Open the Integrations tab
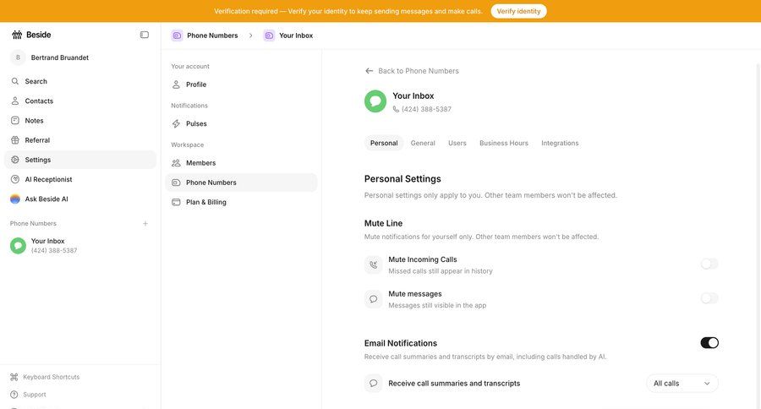Viewport: 761px width, 409px height. pyautogui.click(x=560, y=143)
